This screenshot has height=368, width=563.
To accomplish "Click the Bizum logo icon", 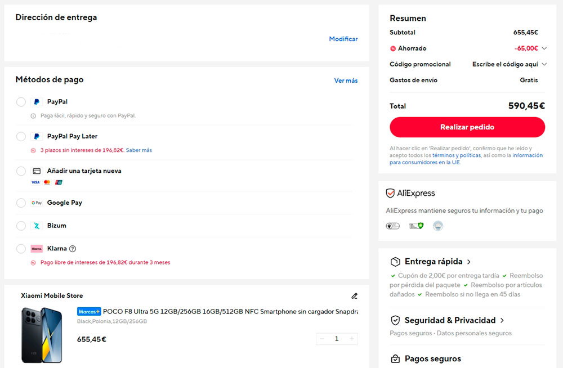I will pos(37,226).
